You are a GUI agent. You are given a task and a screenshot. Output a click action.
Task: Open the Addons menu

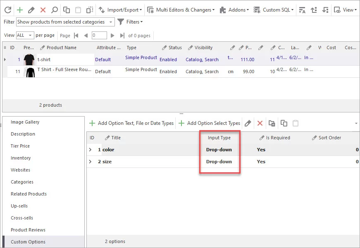(234, 10)
